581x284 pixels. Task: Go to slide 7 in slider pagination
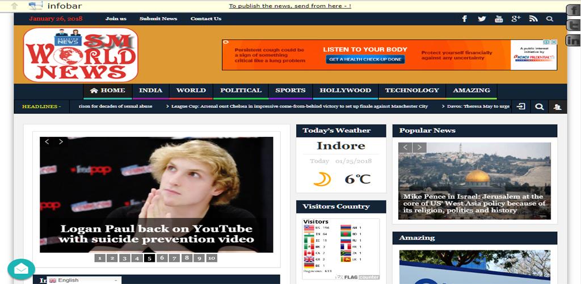click(x=174, y=258)
